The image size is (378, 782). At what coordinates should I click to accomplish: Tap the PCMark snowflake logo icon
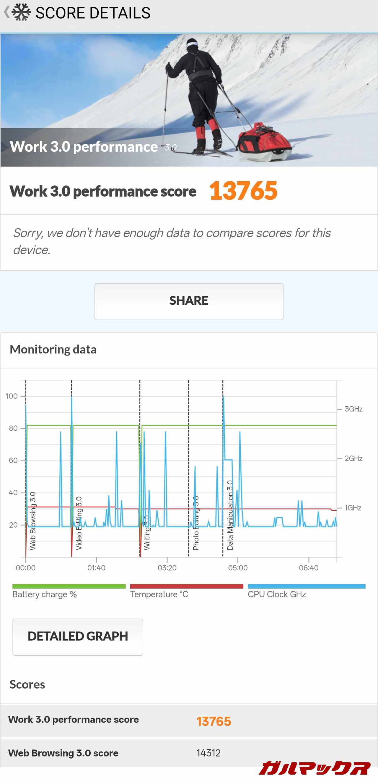(21, 12)
